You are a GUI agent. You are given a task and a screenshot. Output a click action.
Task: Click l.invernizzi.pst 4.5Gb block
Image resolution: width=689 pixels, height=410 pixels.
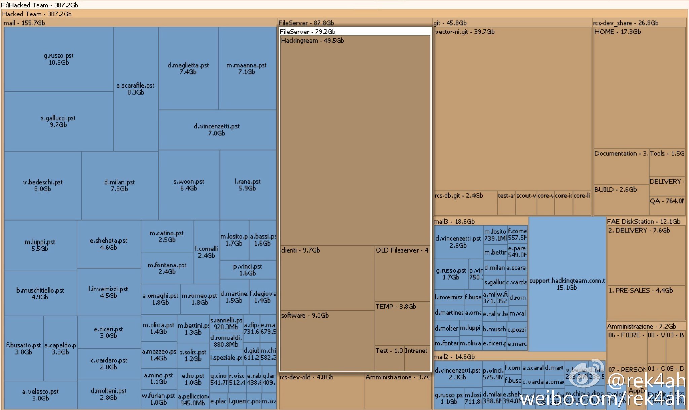pyautogui.click(x=109, y=292)
